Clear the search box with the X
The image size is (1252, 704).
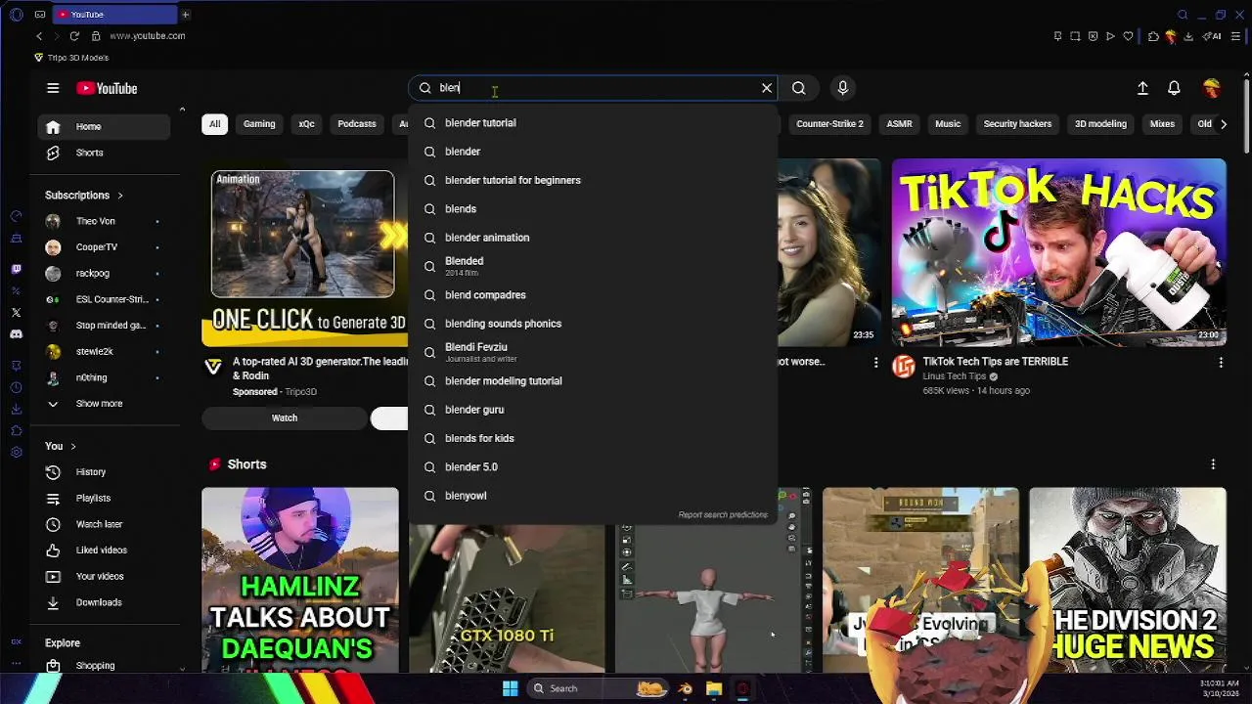pos(767,88)
